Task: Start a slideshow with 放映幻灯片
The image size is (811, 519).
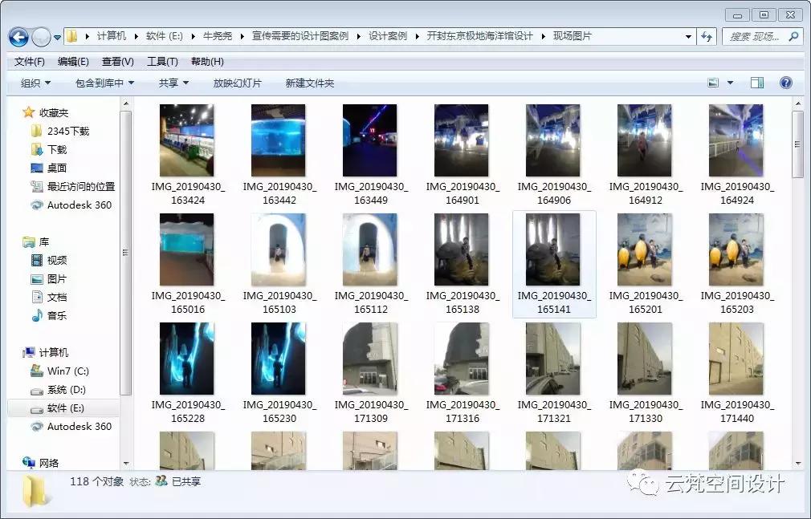Action: point(238,83)
